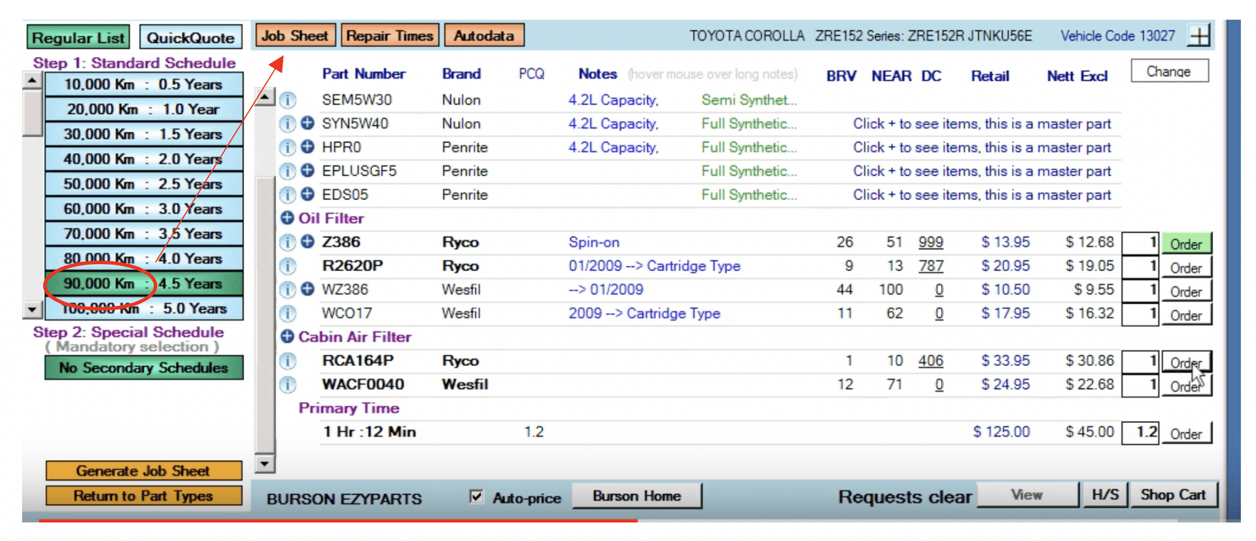This screenshot has height=541, width=1256.
Task: Open the Shop Cart
Action: 1173,495
